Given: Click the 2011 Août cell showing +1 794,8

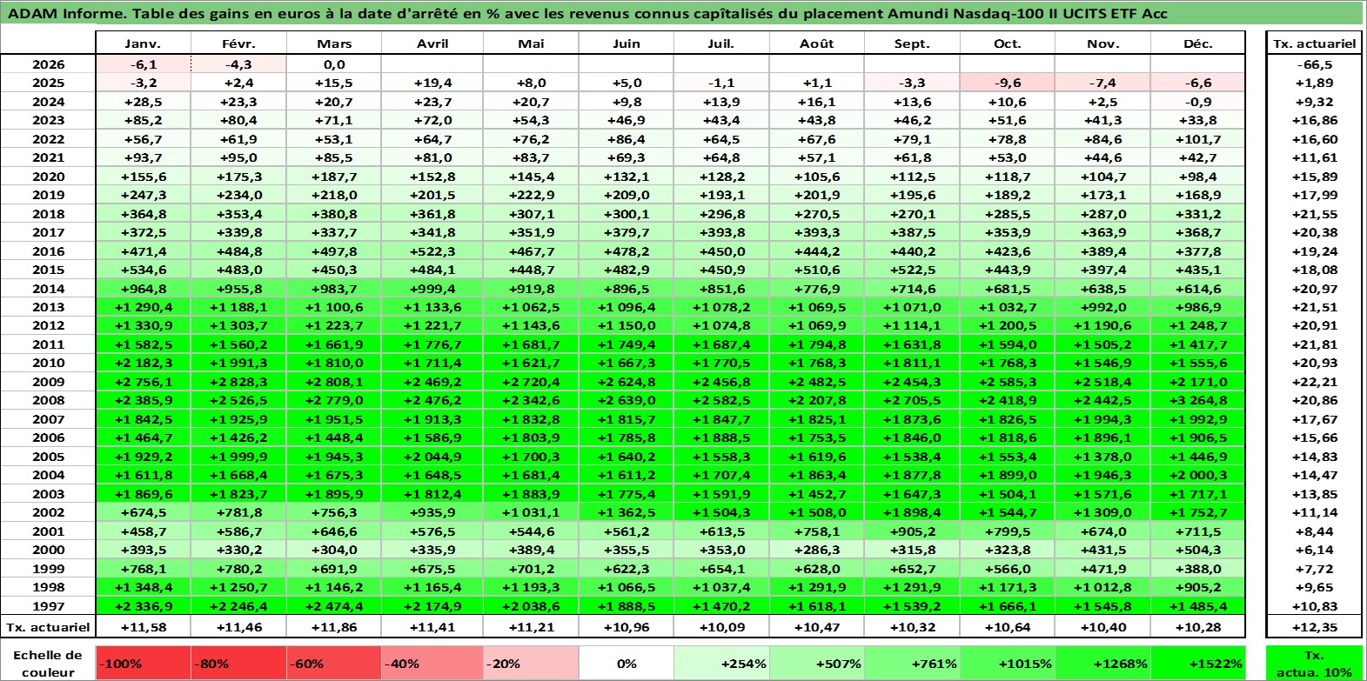Looking at the screenshot, I should click(816, 344).
